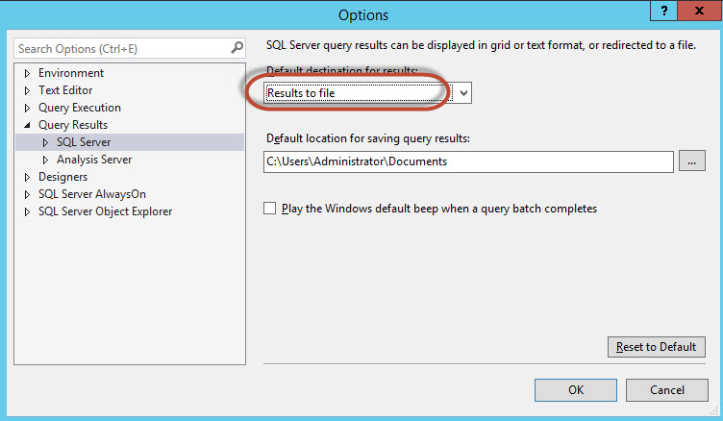The image size is (723, 421).
Task: Select the SQL Server AlwaysOn item
Action: tap(92, 194)
